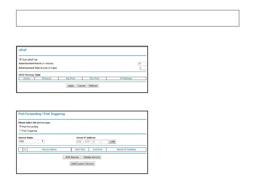The width and height of the screenshot is (256, 183).
Task: Edit third Server IP octet field
Action: pyautogui.click(x=96, y=142)
